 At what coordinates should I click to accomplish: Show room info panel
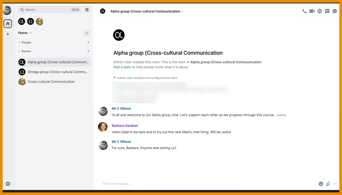(x=335, y=11)
